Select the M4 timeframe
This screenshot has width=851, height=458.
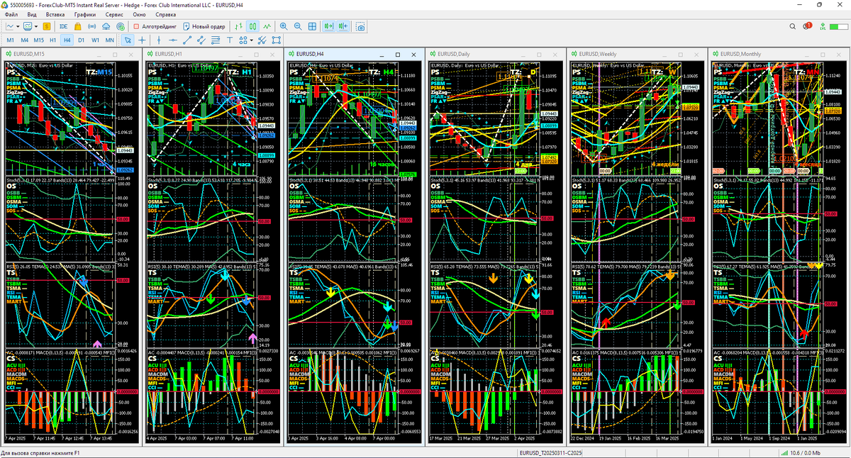pos(24,40)
